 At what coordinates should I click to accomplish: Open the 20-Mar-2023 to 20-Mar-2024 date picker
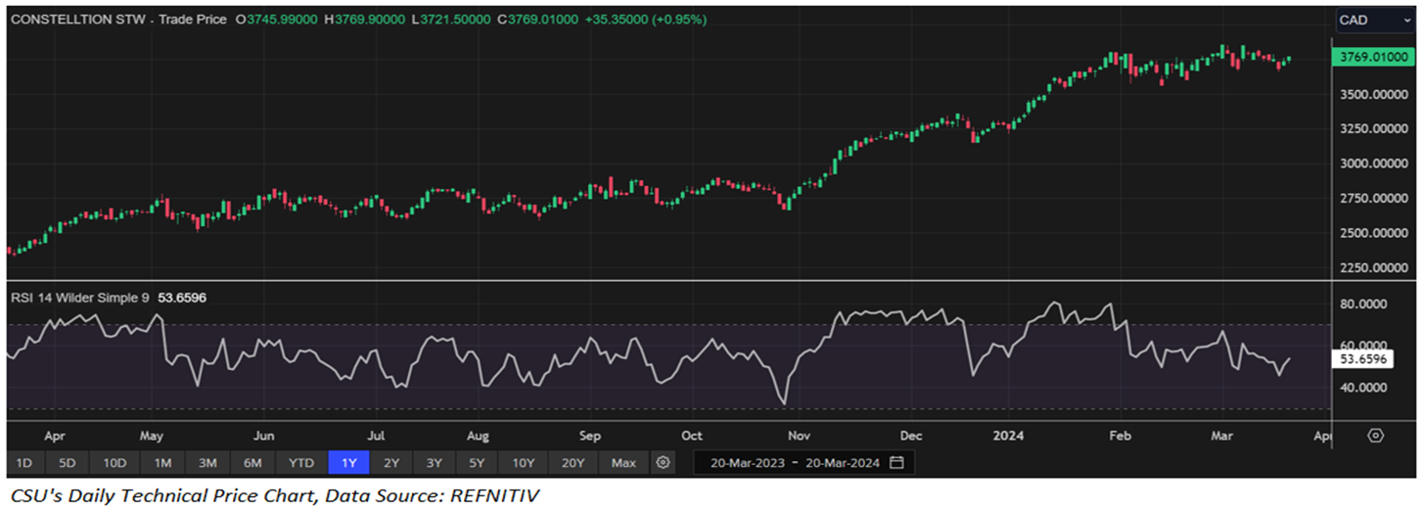[x=804, y=462]
